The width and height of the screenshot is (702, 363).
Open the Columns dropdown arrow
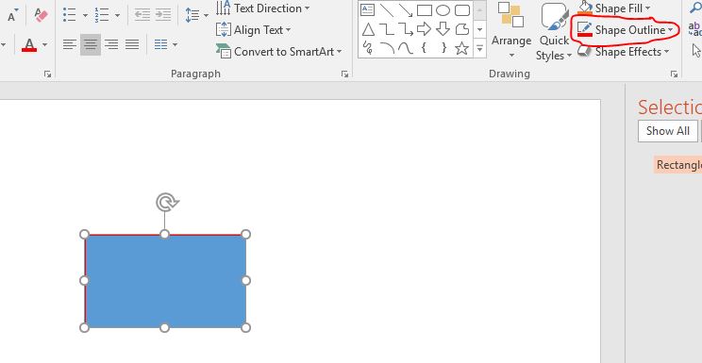(175, 44)
